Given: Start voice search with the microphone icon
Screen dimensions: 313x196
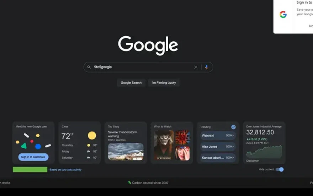Looking at the screenshot, I should point(207,67).
